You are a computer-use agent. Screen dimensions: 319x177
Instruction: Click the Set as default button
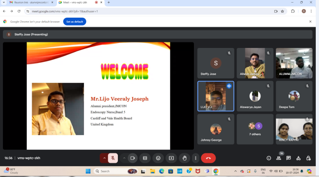[75, 22]
